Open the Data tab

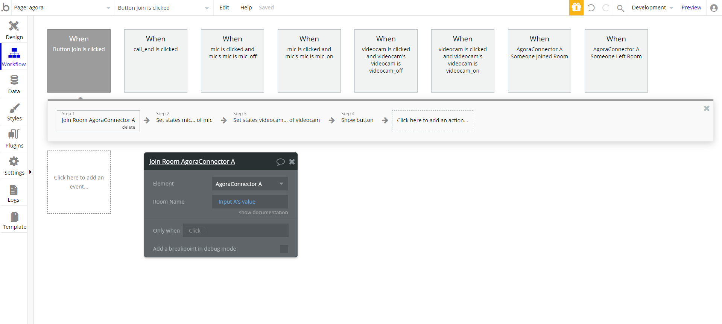(14, 84)
